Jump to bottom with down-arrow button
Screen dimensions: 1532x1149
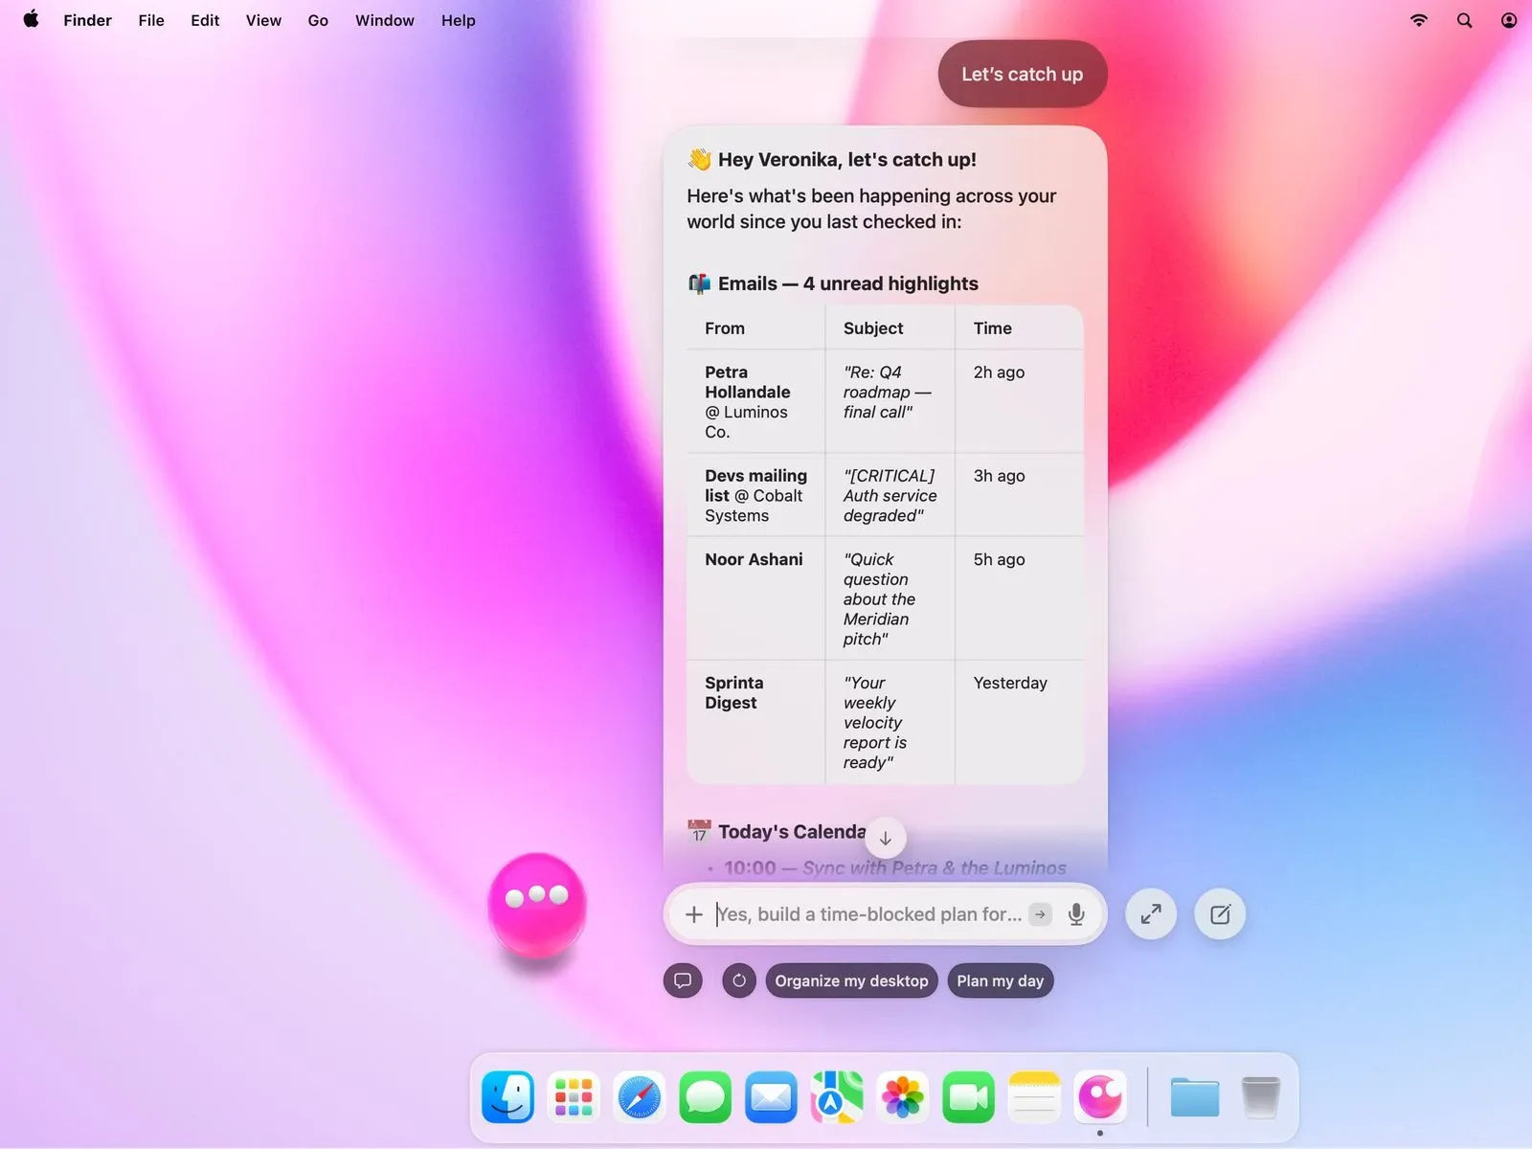[886, 838]
